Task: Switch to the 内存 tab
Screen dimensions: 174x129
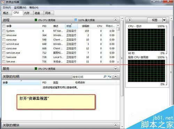Action: (28, 13)
